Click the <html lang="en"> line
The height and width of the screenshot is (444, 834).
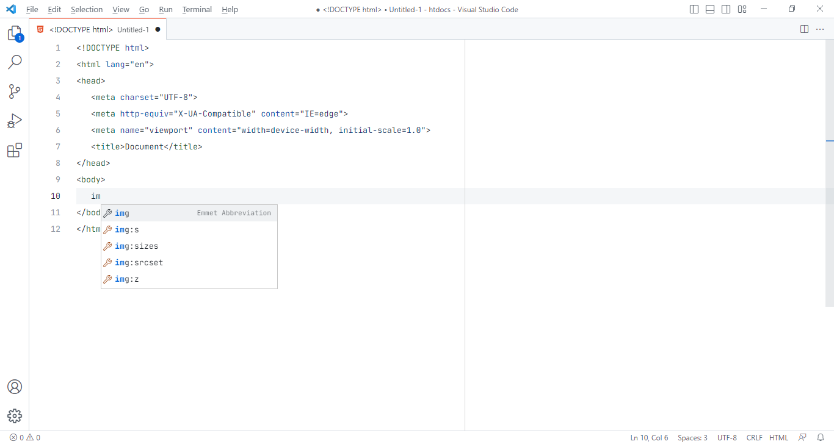tap(115, 64)
